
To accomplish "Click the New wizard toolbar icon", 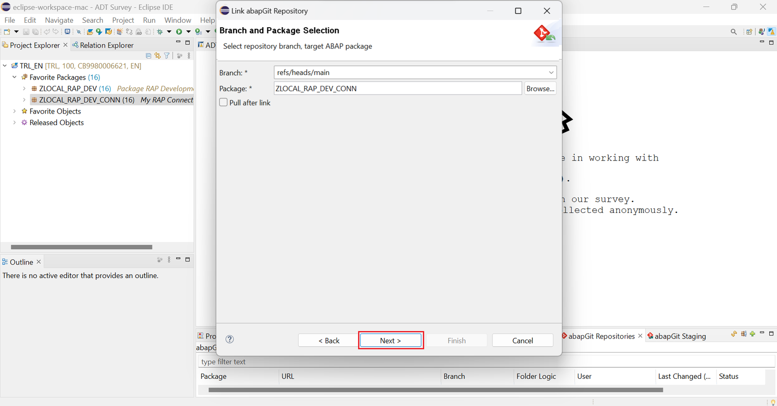I will click(7, 32).
